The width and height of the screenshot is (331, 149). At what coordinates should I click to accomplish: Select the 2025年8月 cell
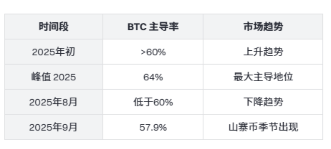tap(54, 102)
